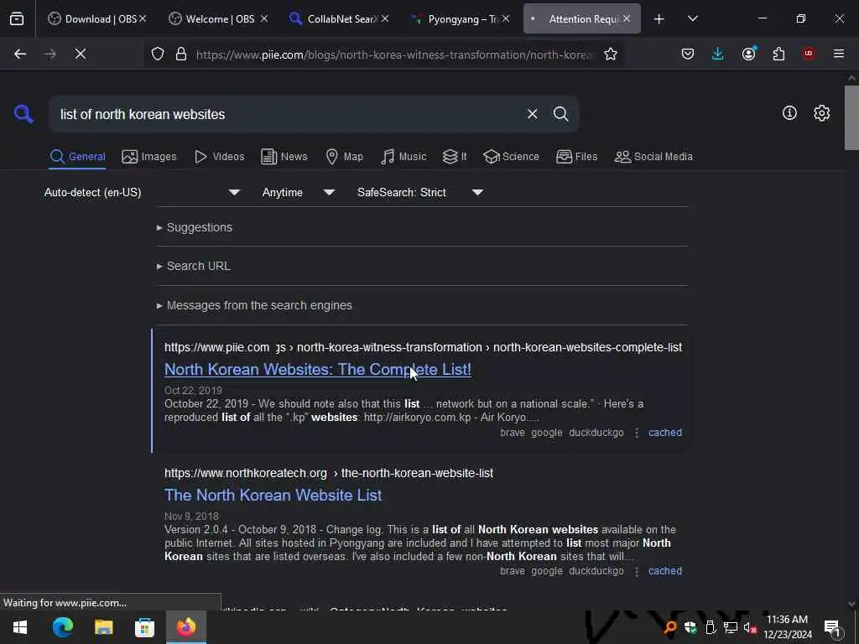Select the Social Media search category
This screenshot has height=644, width=859.
point(653,157)
